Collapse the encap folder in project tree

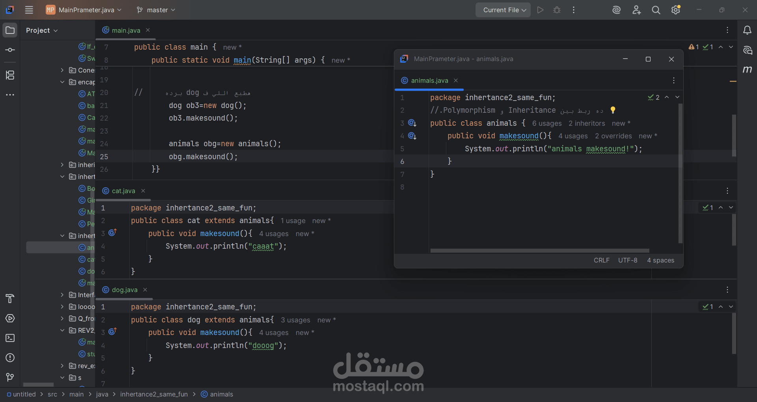click(62, 82)
